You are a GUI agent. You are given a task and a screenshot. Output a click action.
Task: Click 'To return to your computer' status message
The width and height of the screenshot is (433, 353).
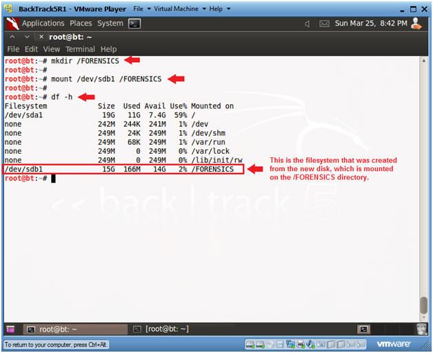(56, 345)
